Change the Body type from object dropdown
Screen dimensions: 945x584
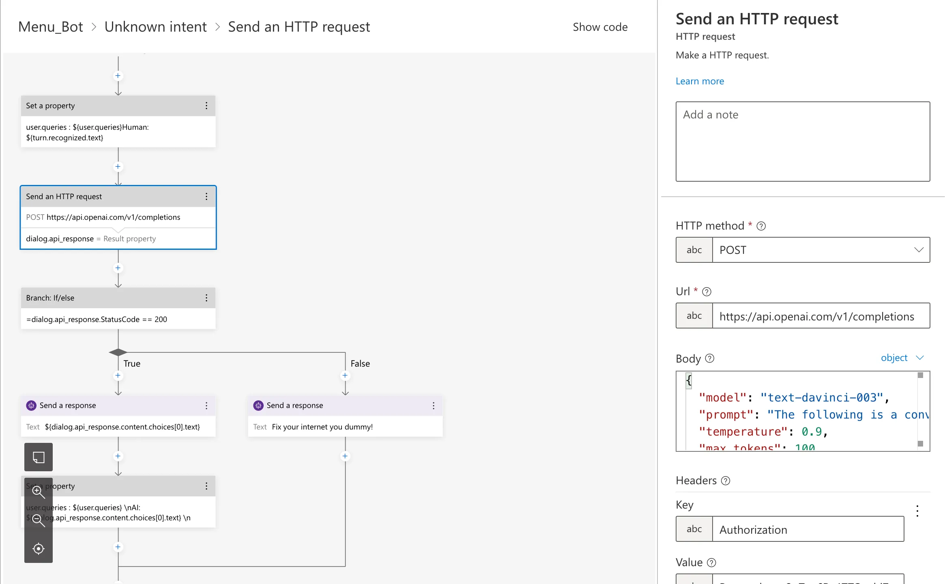pos(902,358)
